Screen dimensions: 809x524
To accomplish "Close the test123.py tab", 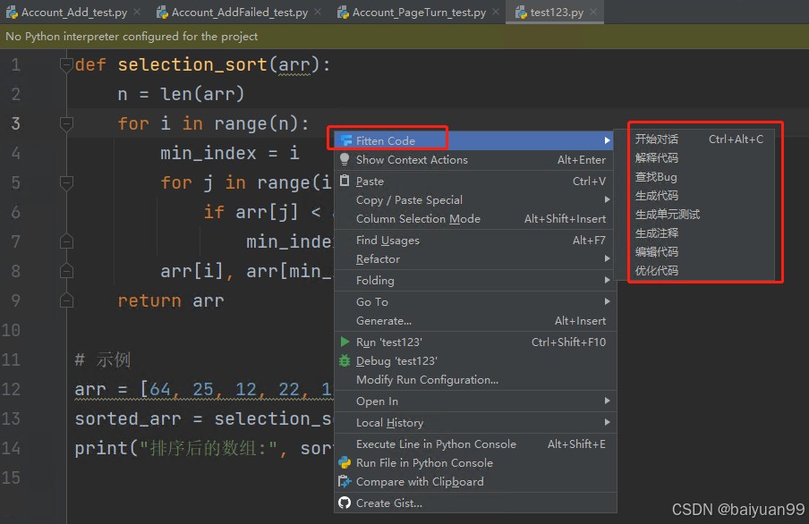I will coord(594,12).
